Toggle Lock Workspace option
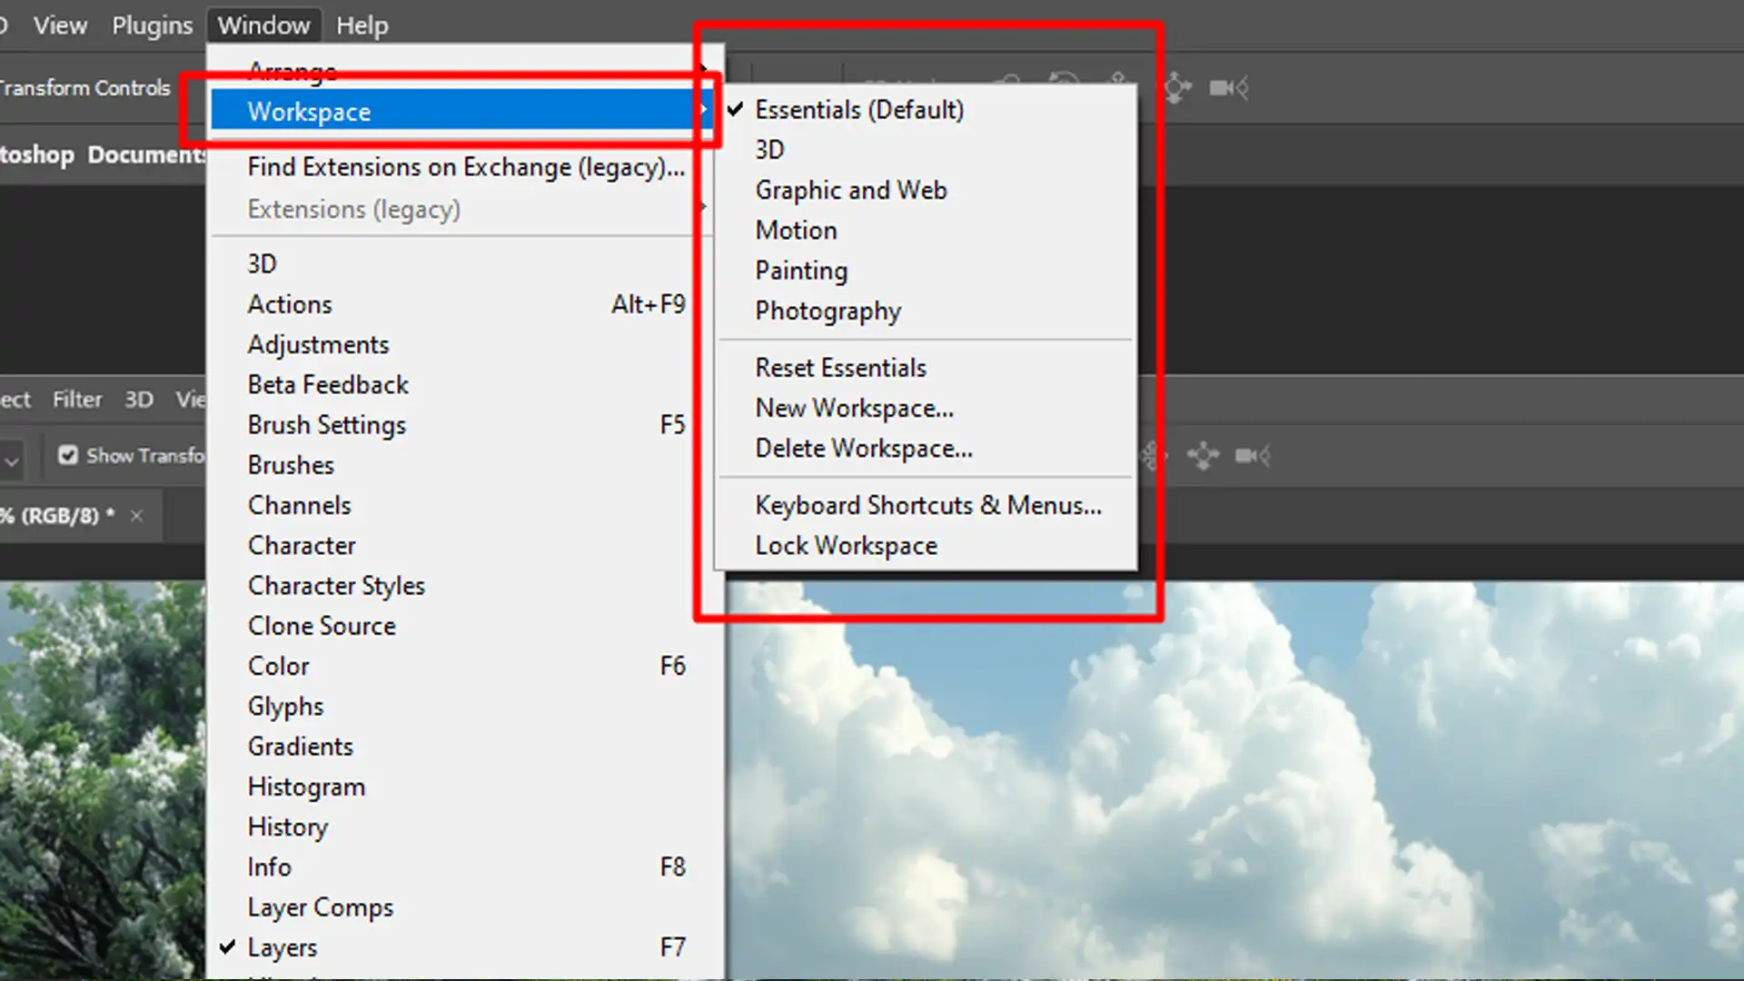This screenshot has height=981, width=1744. tap(846, 545)
